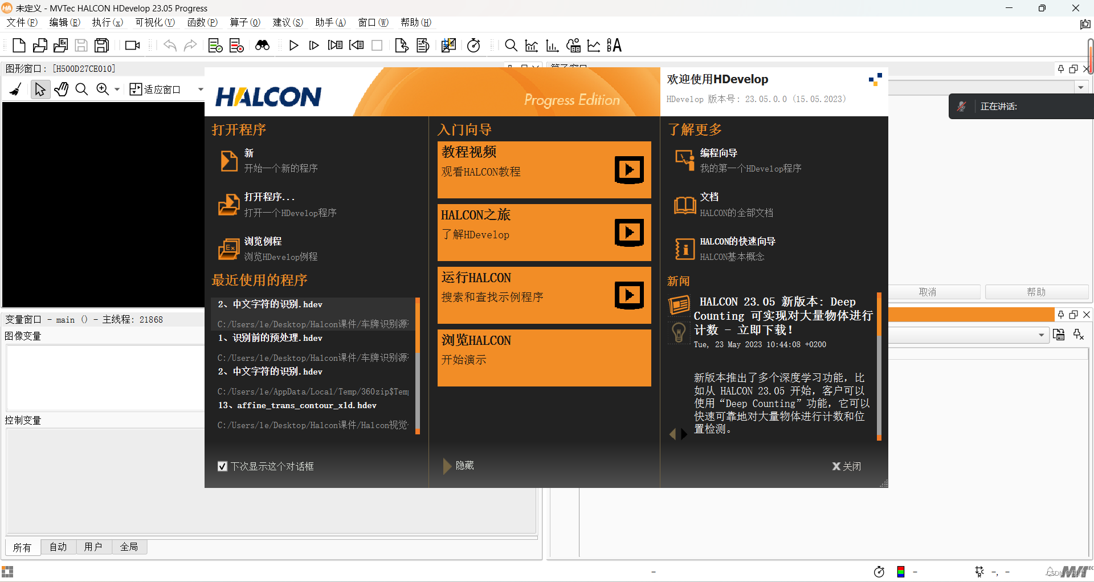
Task: Click the 隐藏 expander in welcome dialog
Action: click(x=459, y=466)
